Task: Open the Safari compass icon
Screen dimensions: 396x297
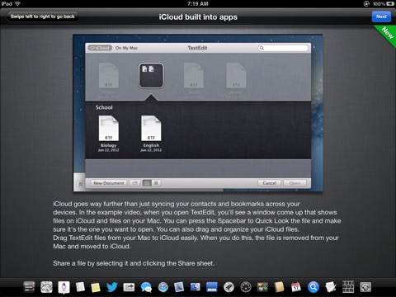Action: click(x=163, y=287)
